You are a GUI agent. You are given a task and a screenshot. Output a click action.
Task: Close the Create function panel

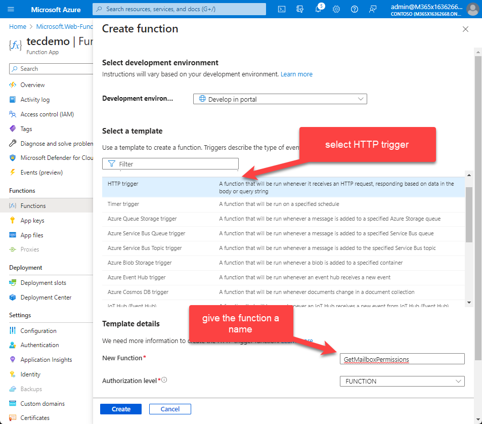[x=465, y=29]
